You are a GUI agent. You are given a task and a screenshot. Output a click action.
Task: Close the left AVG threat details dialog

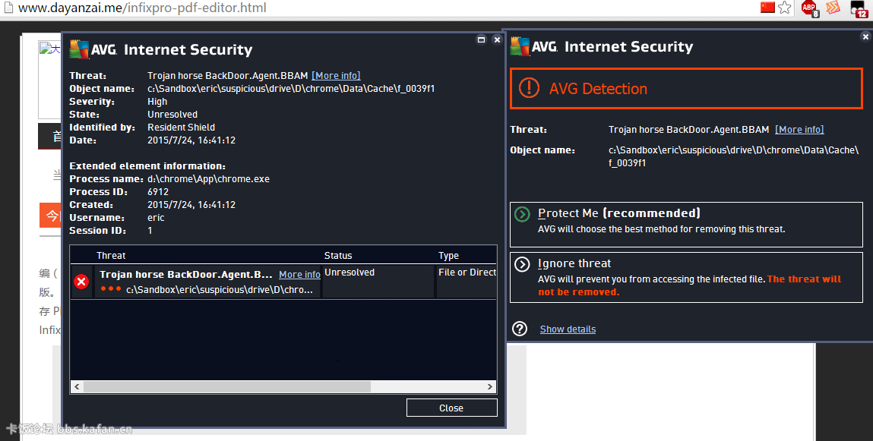coord(497,39)
